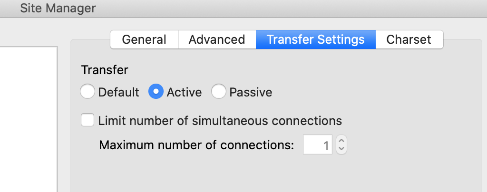Click the "Maximum number of connections:" label
The height and width of the screenshot is (192, 487).
click(x=196, y=145)
